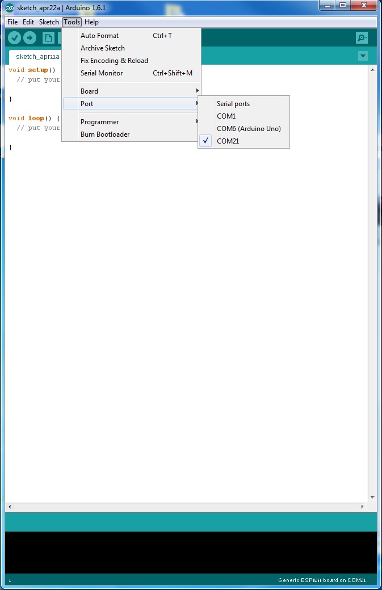The image size is (382, 590).
Task: Click 'Generic ESP8266 board on COM21' status
Action: pos(322,580)
